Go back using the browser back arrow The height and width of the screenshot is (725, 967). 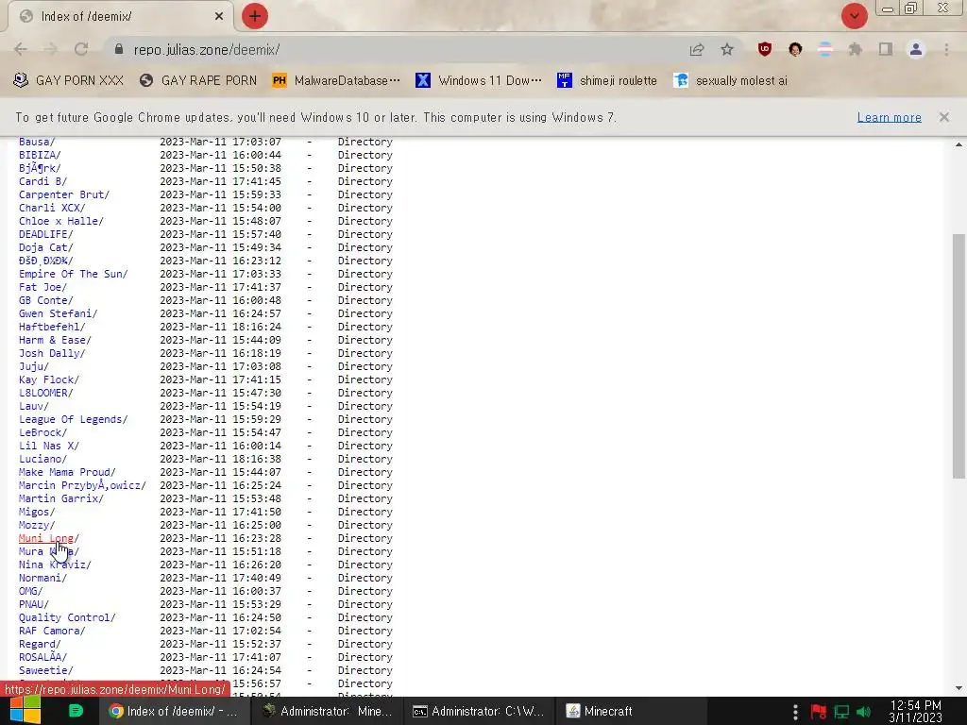coord(21,49)
